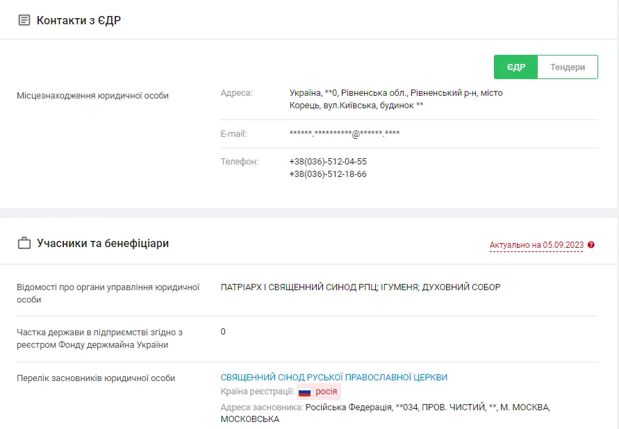This screenshot has height=429, width=619.
Task: Click the masked e-mail address
Action: [x=345, y=133]
